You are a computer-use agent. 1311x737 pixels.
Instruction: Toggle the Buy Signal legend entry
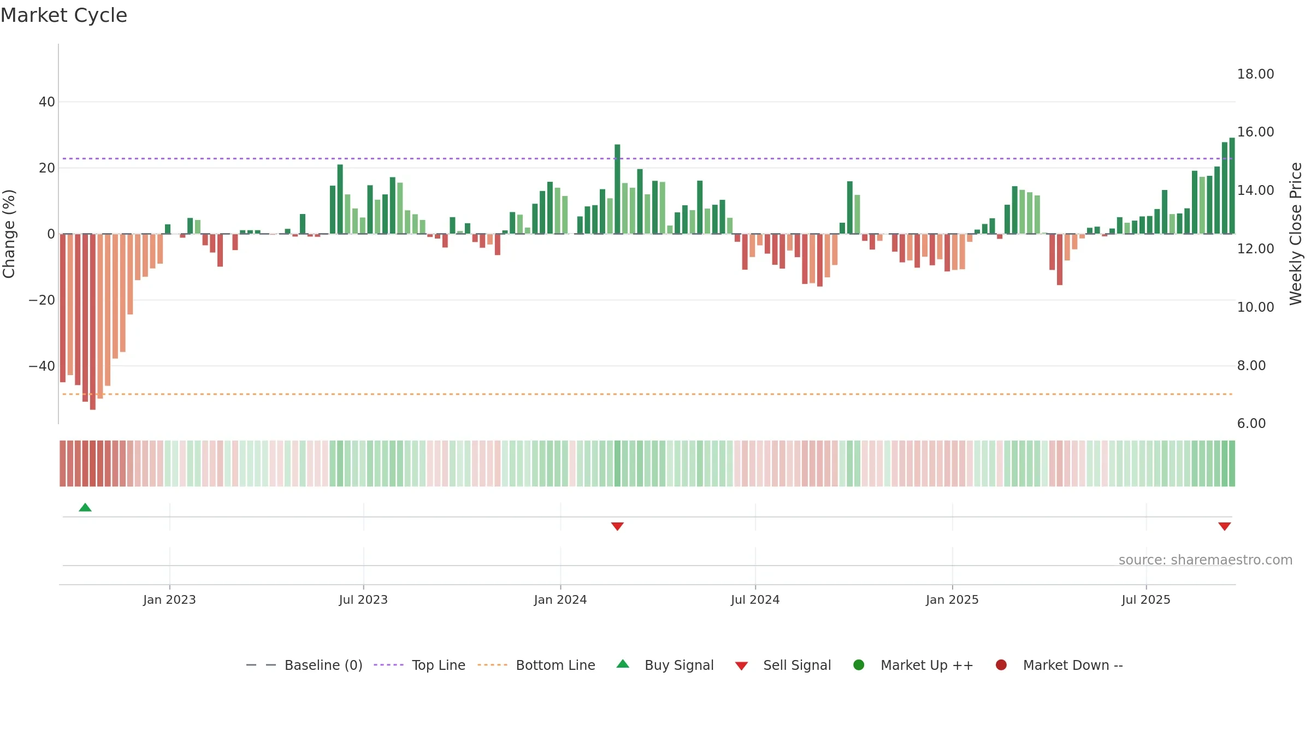coord(665,665)
